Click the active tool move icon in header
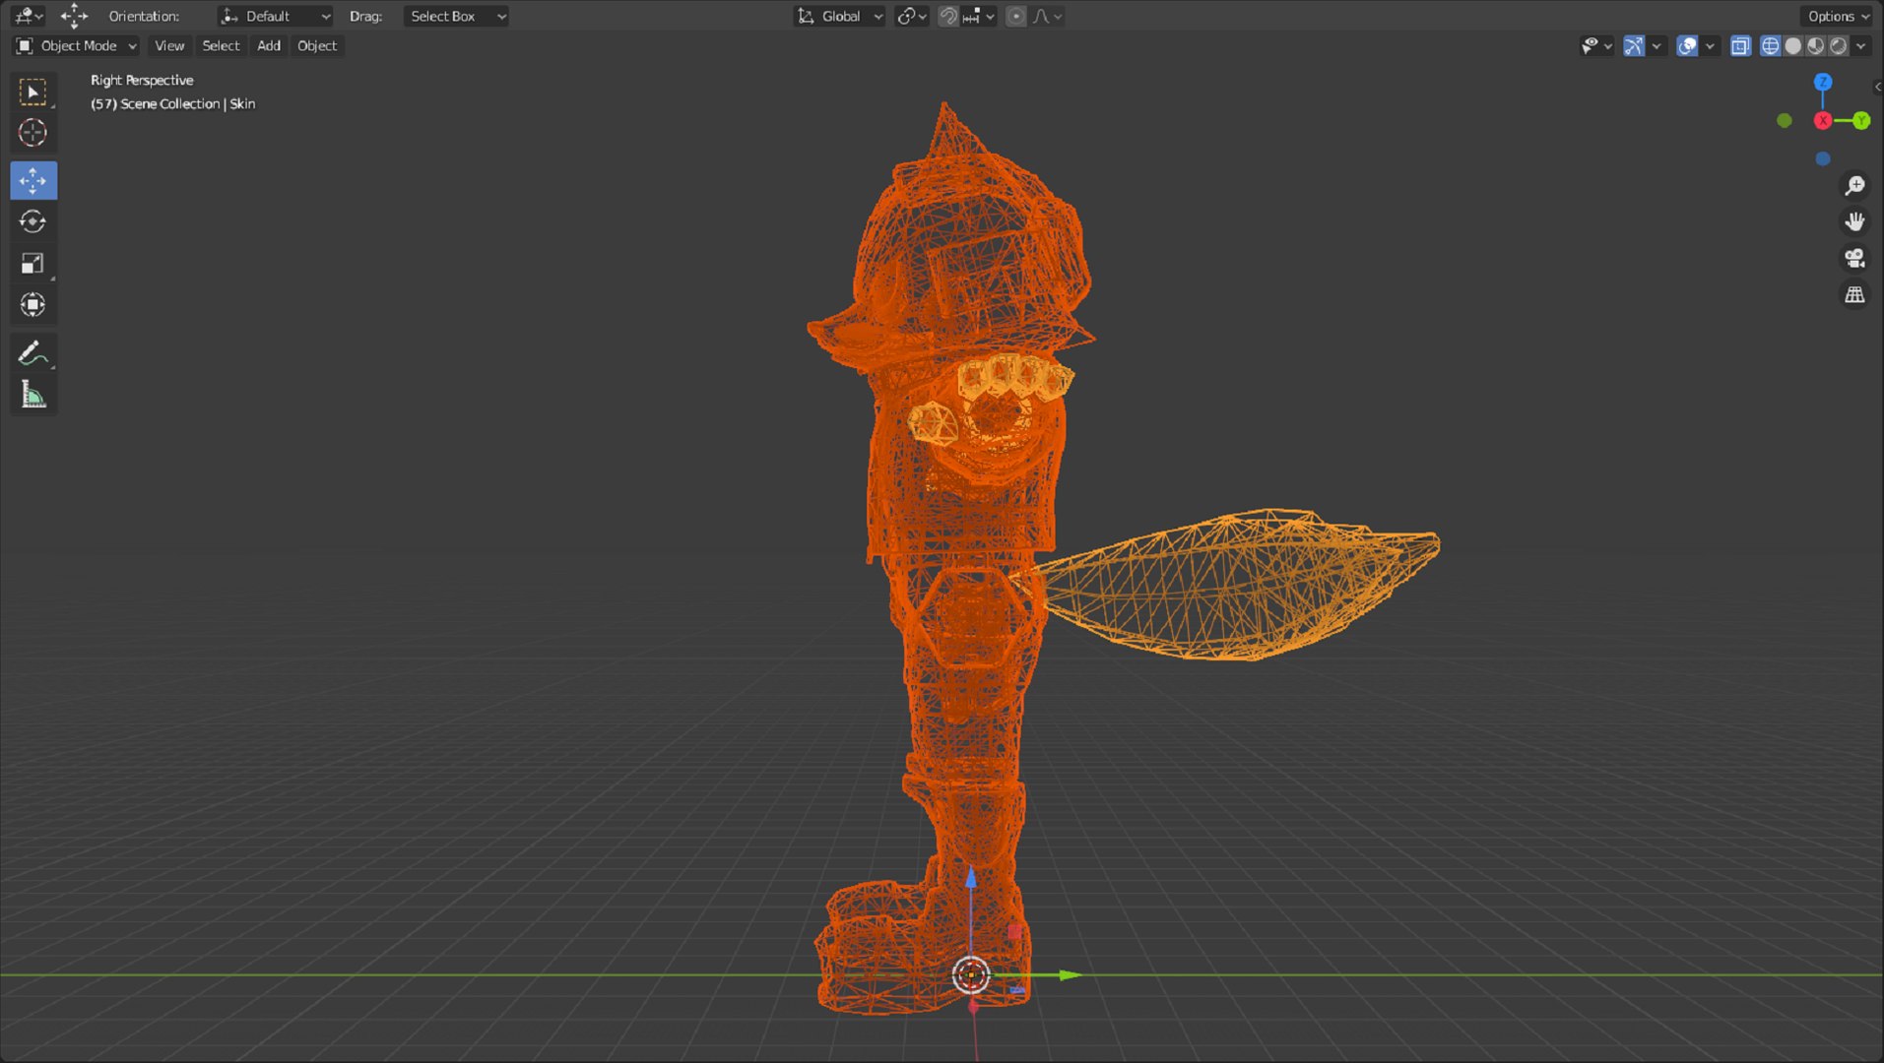 click(74, 16)
